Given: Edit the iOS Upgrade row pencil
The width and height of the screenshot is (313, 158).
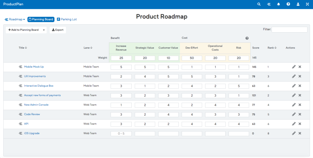Looking at the screenshot, I should (294, 133).
